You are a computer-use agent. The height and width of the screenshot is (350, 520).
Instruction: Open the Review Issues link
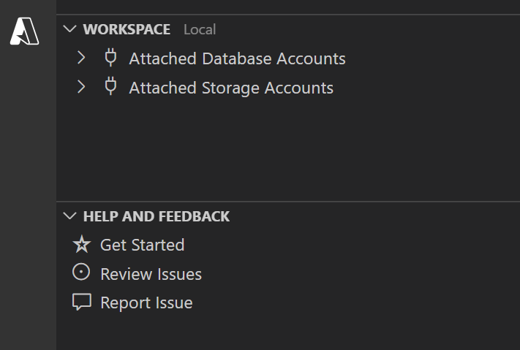151,274
